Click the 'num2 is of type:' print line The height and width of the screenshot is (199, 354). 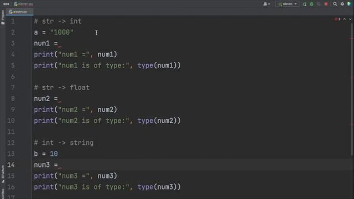coord(107,121)
